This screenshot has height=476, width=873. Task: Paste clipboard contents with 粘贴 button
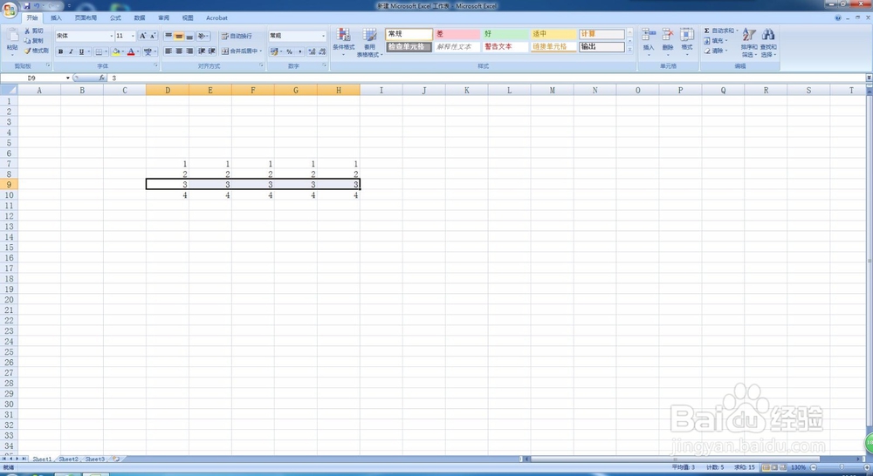click(x=11, y=40)
